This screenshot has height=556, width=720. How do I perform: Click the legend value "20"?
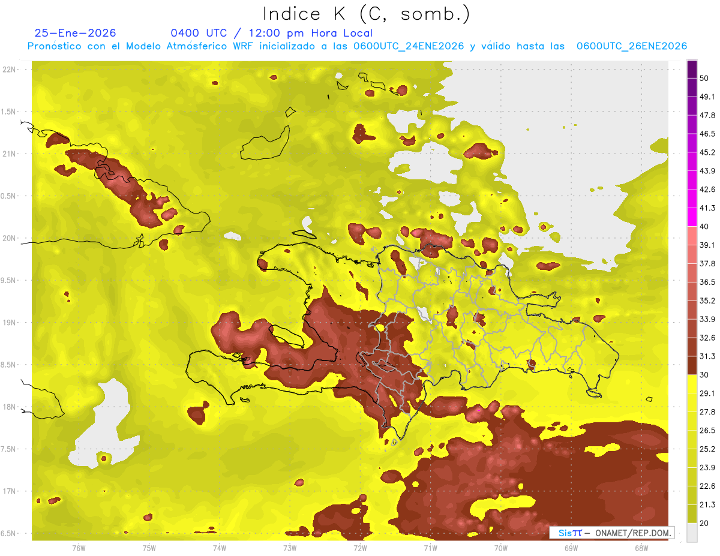[x=705, y=523]
